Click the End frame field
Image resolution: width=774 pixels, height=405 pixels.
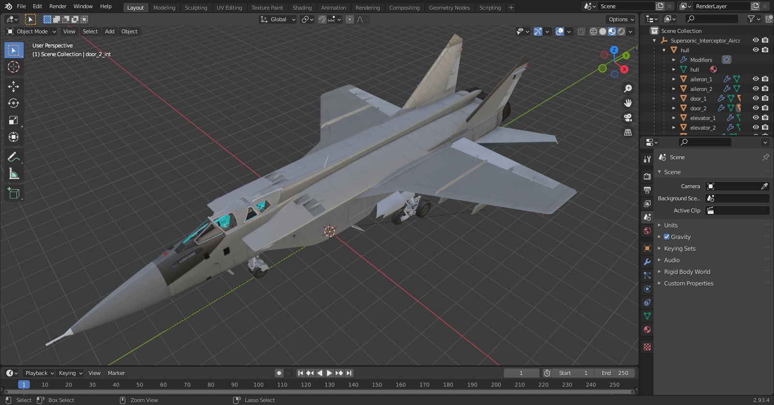click(x=615, y=373)
